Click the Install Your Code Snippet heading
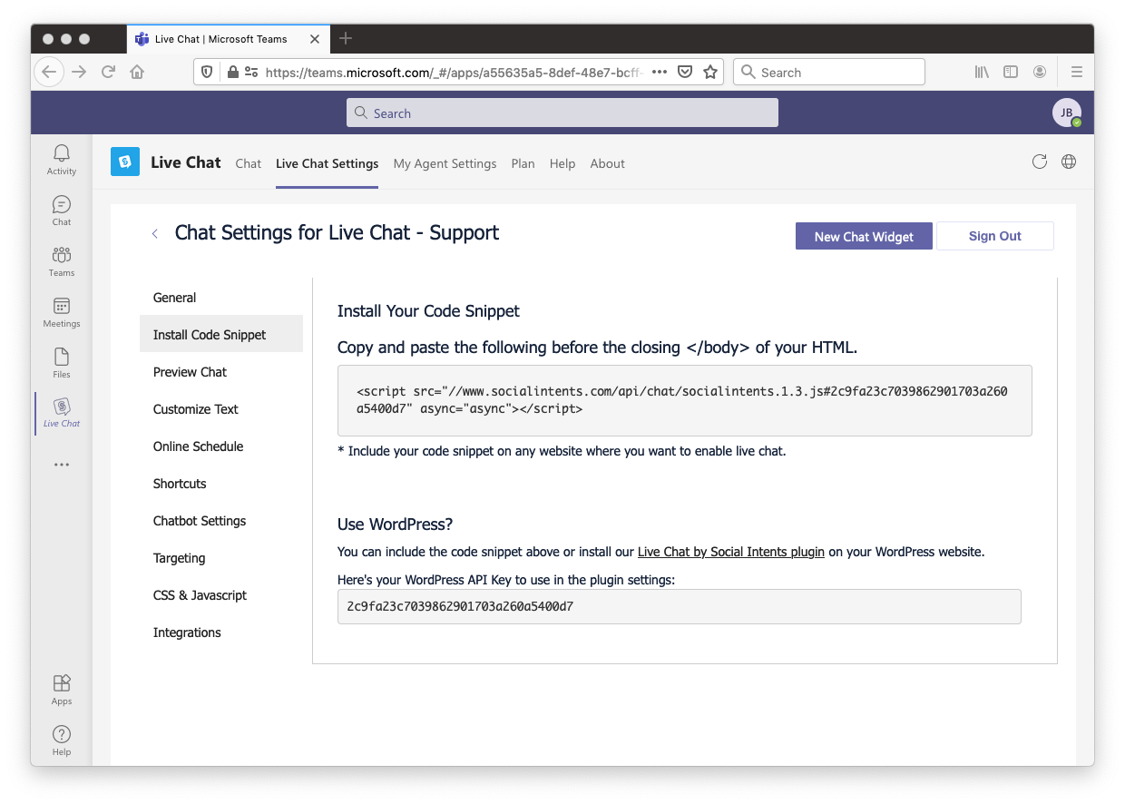 click(428, 311)
